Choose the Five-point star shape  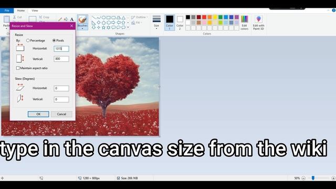click(x=104, y=27)
